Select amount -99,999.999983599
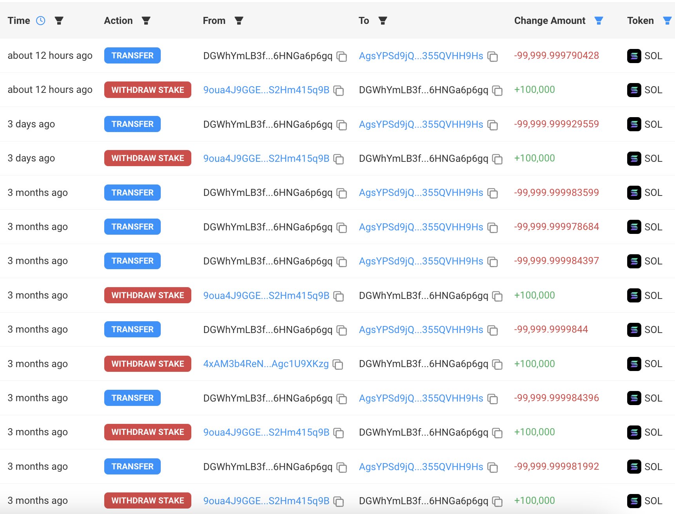Viewport: 675px width, 514px height. (557, 193)
